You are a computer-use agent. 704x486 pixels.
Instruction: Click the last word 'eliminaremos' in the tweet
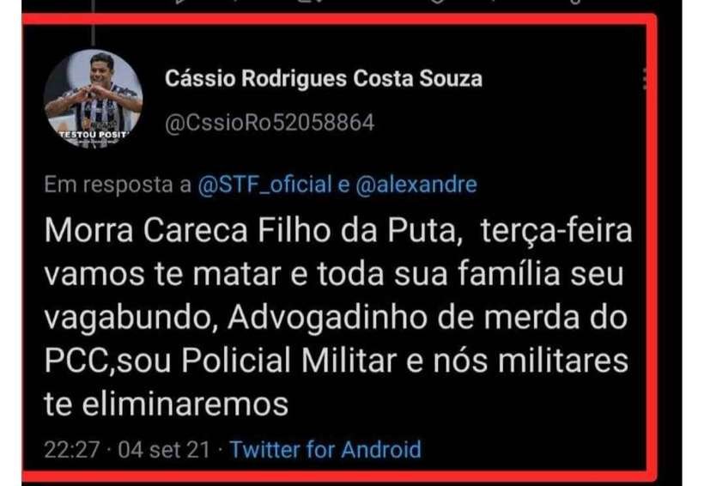point(185,404)
